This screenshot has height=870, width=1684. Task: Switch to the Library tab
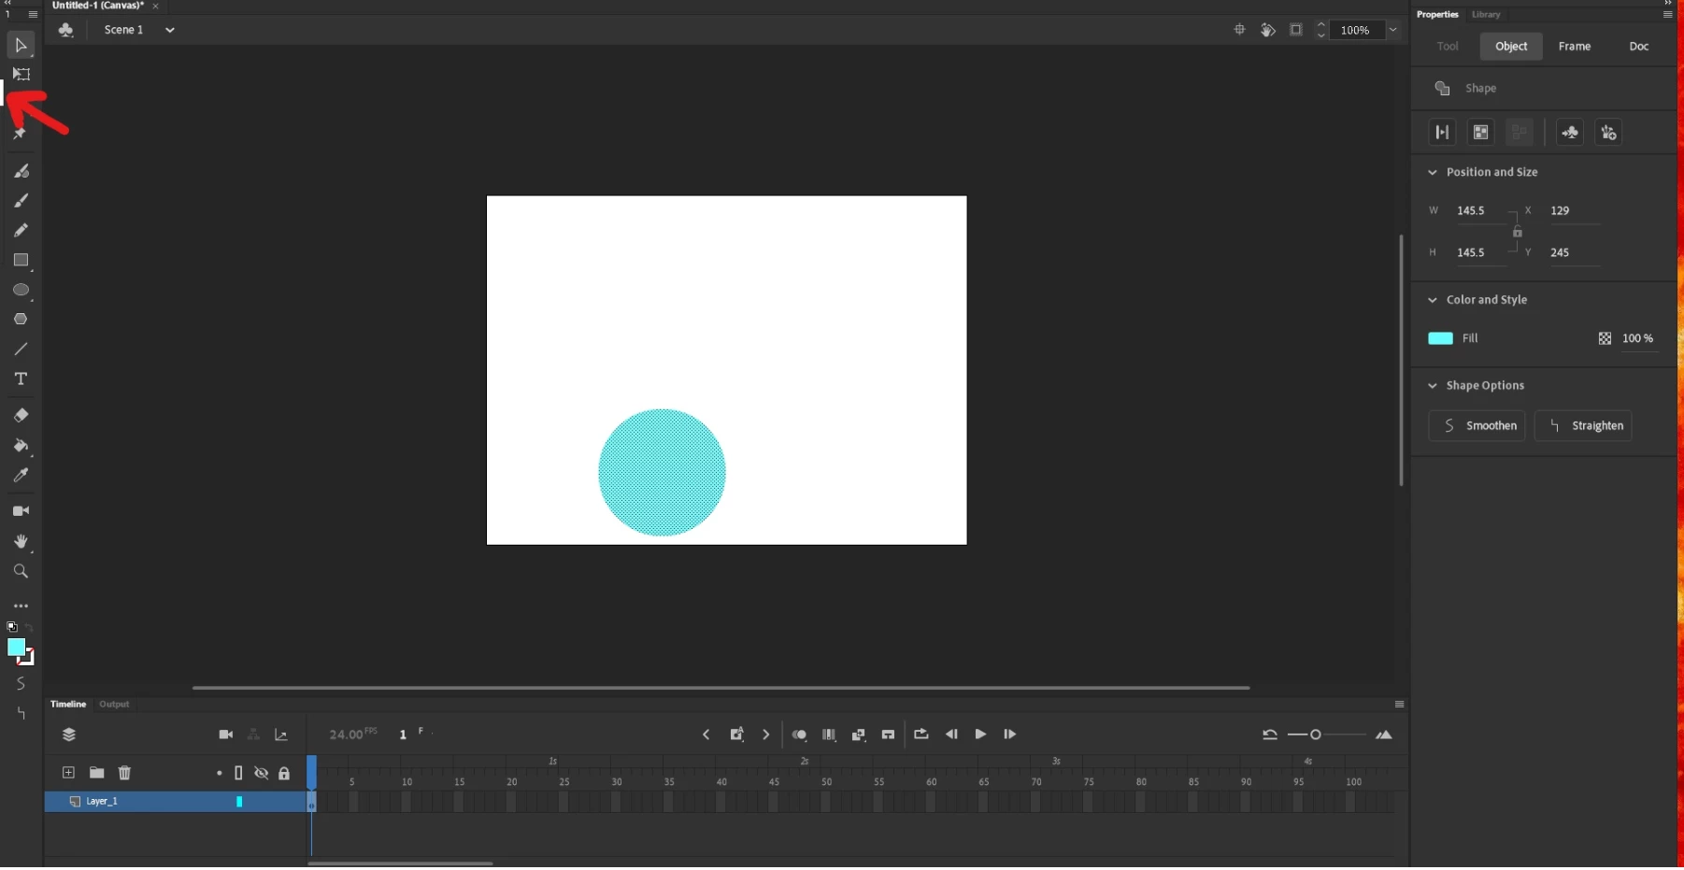point(1486,15)
